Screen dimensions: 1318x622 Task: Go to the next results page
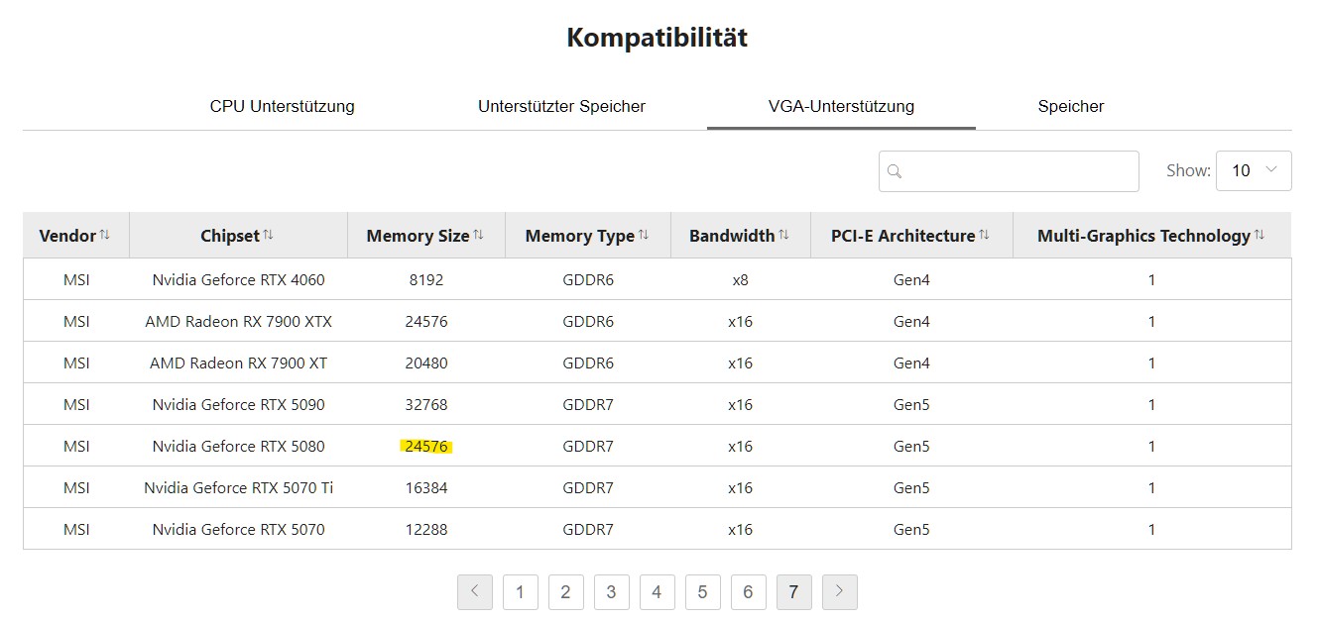tap(839, 591)
